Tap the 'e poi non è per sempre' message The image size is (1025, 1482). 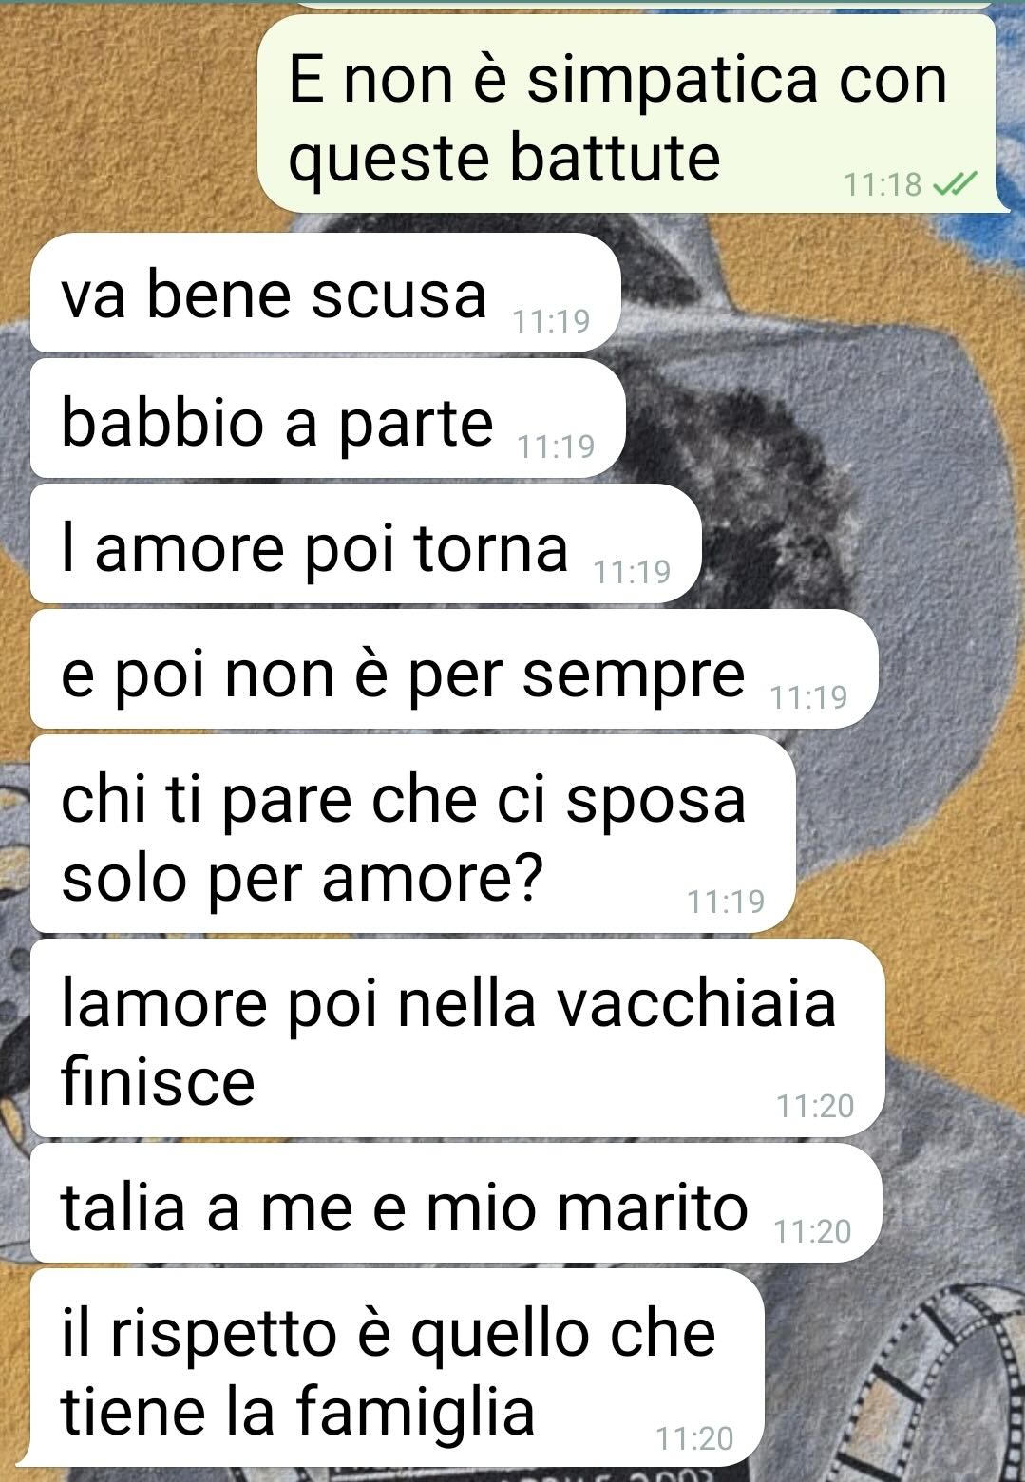coord(454,670)
